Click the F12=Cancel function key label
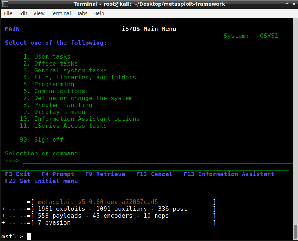The image size is (298, 241). [x=154, y=174]
